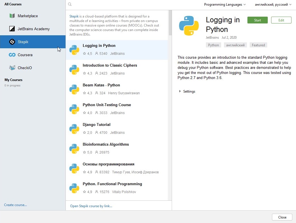The image size is (296, 223).
Task: Select the Beam Katas - Python course
Action: (x=117, y=89)
